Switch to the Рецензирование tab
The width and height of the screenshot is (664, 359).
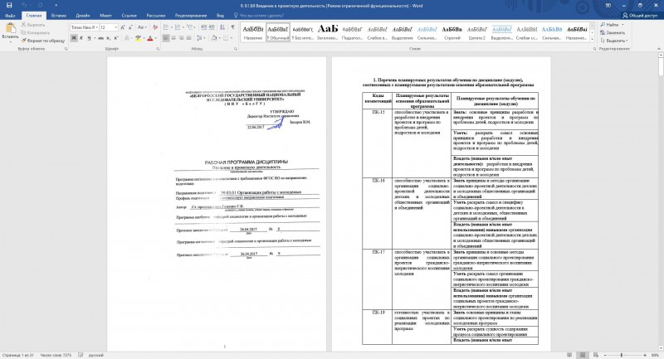coord(191,16)
